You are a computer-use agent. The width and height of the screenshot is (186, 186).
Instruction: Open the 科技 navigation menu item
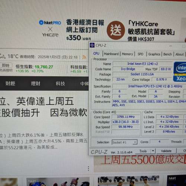point(60,83)
